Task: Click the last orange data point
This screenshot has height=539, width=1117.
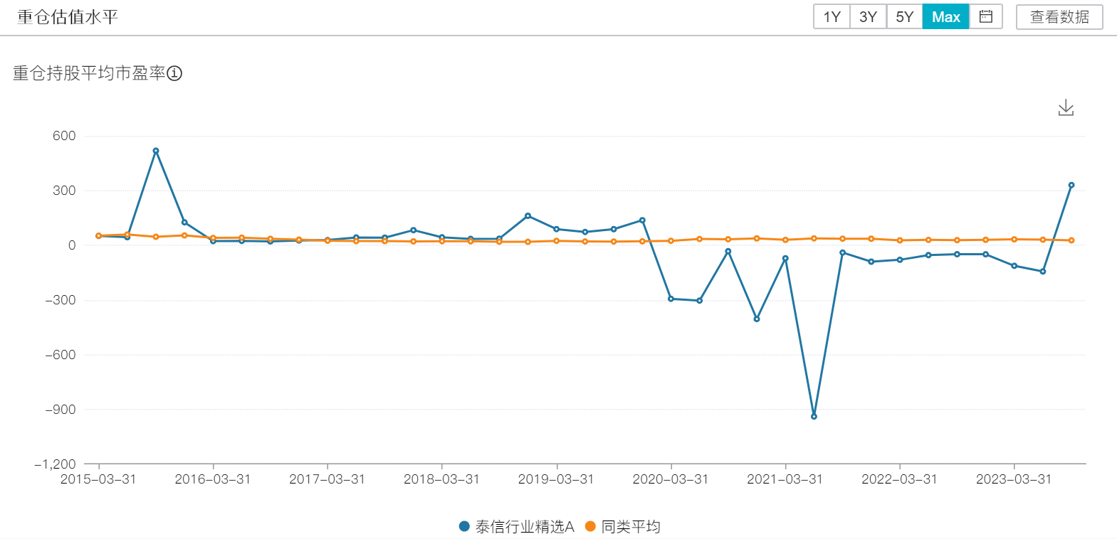Action: tap(1071, 240)
